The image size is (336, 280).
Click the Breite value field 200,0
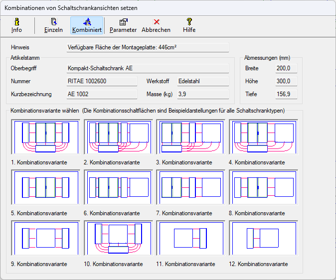pos(287,68)
